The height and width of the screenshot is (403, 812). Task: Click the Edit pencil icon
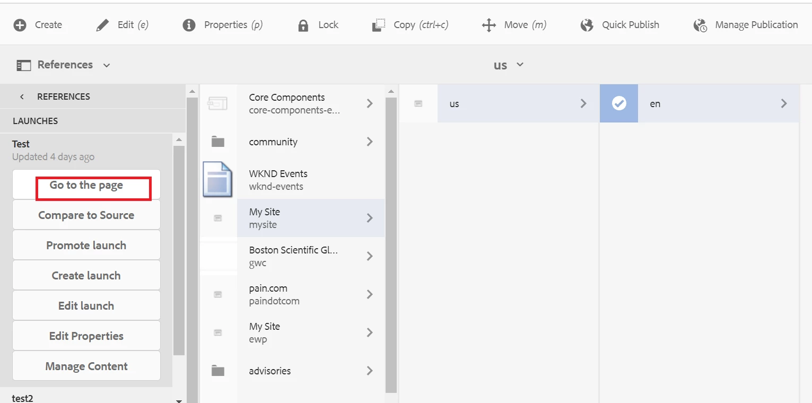102,25
